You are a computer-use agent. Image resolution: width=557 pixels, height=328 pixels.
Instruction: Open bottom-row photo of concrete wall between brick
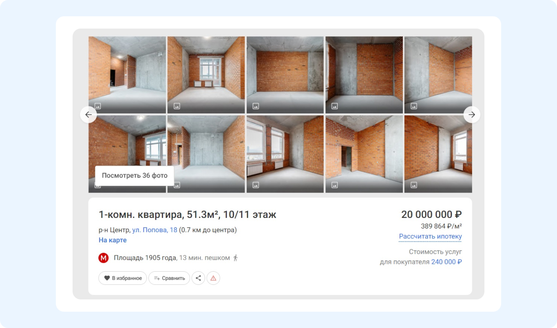click(206, 154)
